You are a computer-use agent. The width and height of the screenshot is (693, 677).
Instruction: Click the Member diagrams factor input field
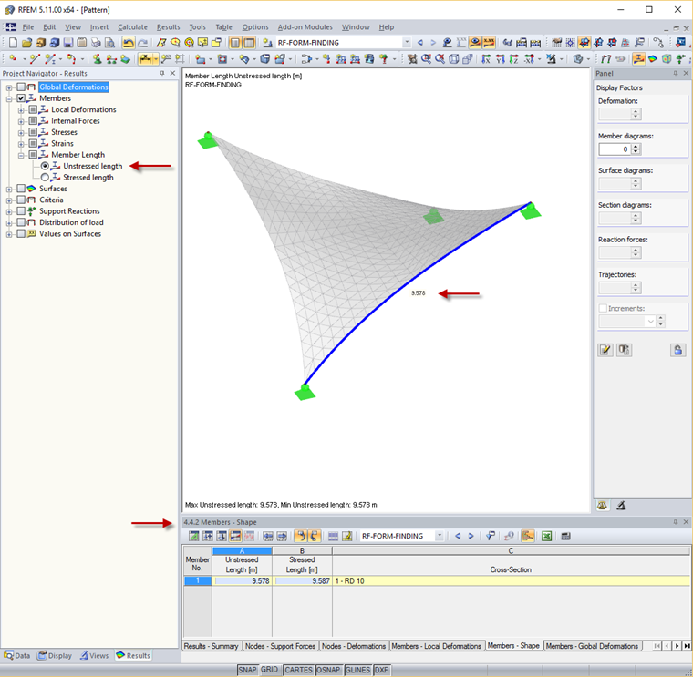click(615, 149)
